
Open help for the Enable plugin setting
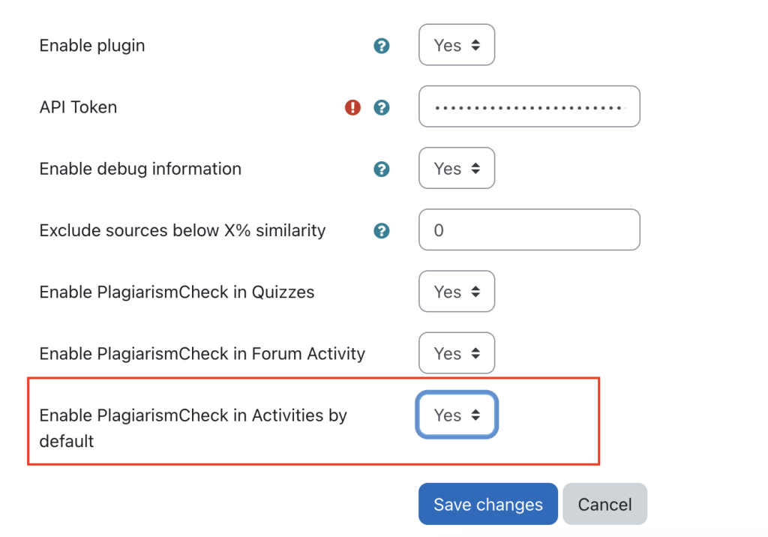(x=381, y=45)
